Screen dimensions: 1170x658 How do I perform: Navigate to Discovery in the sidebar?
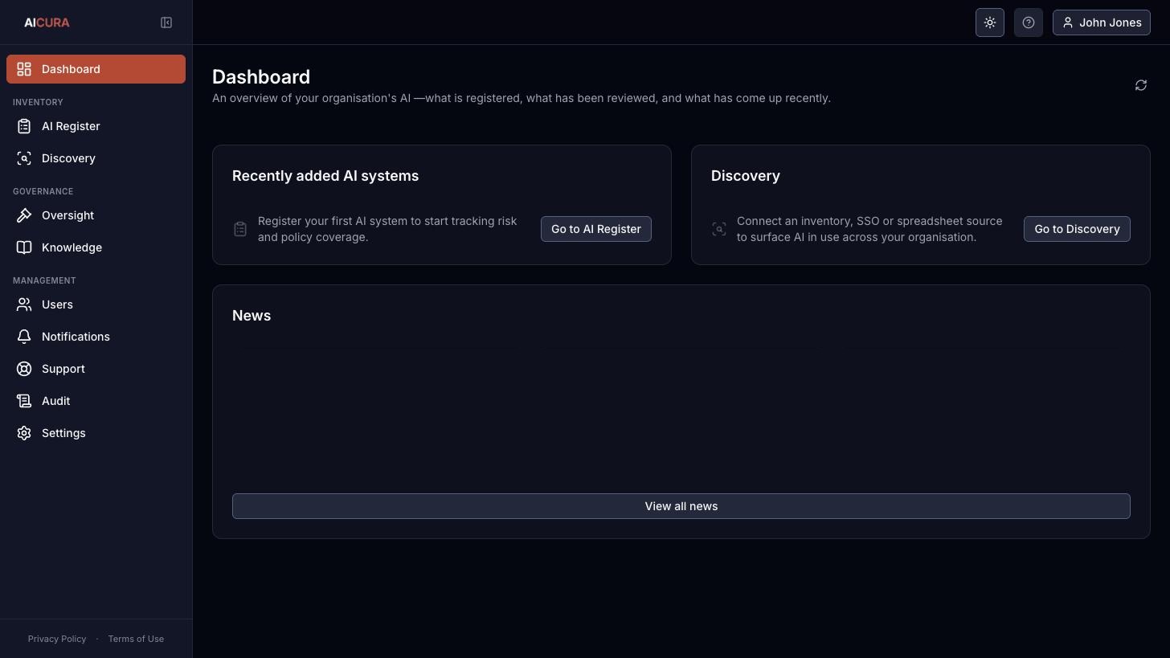pyautogui.click(x=96, y=158)
